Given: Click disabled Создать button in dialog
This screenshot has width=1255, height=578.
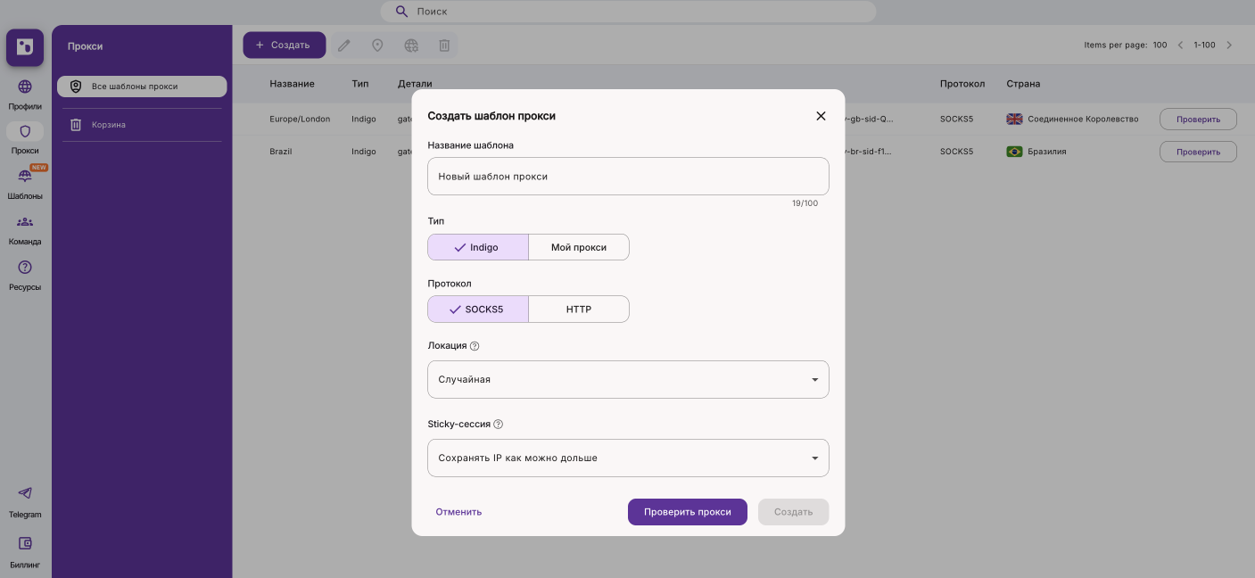Looking at the screenshot, I should point(794,512).
